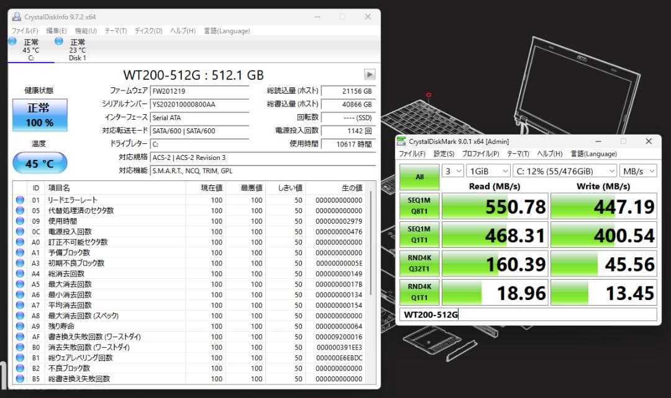
Task: Open the ディスク(D) menu
Action: tap(148, 30)
